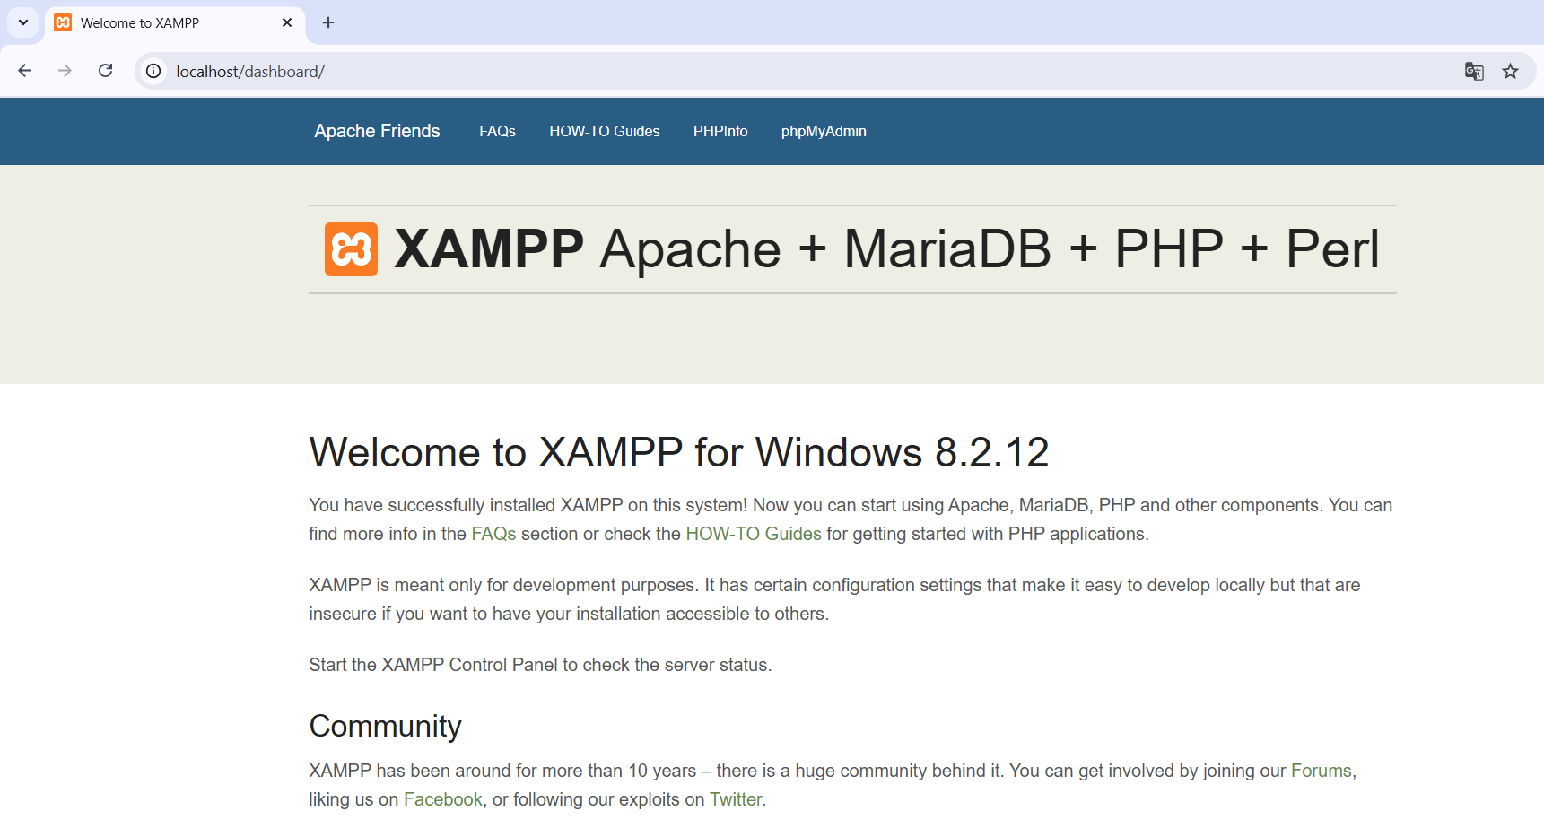The image size is (1544, 837).
Task: Follow the FAQs link in welcome paragraph
Action: [493, 534]
